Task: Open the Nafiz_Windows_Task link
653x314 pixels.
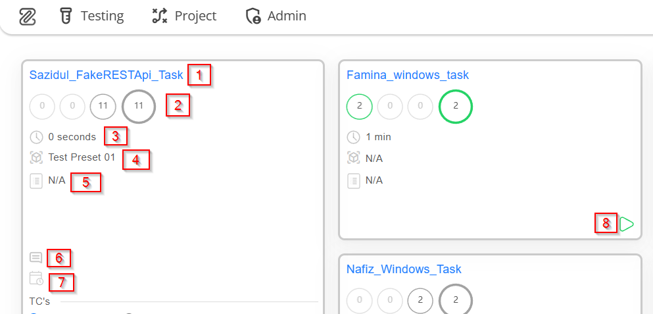Action: coord(404,269)
